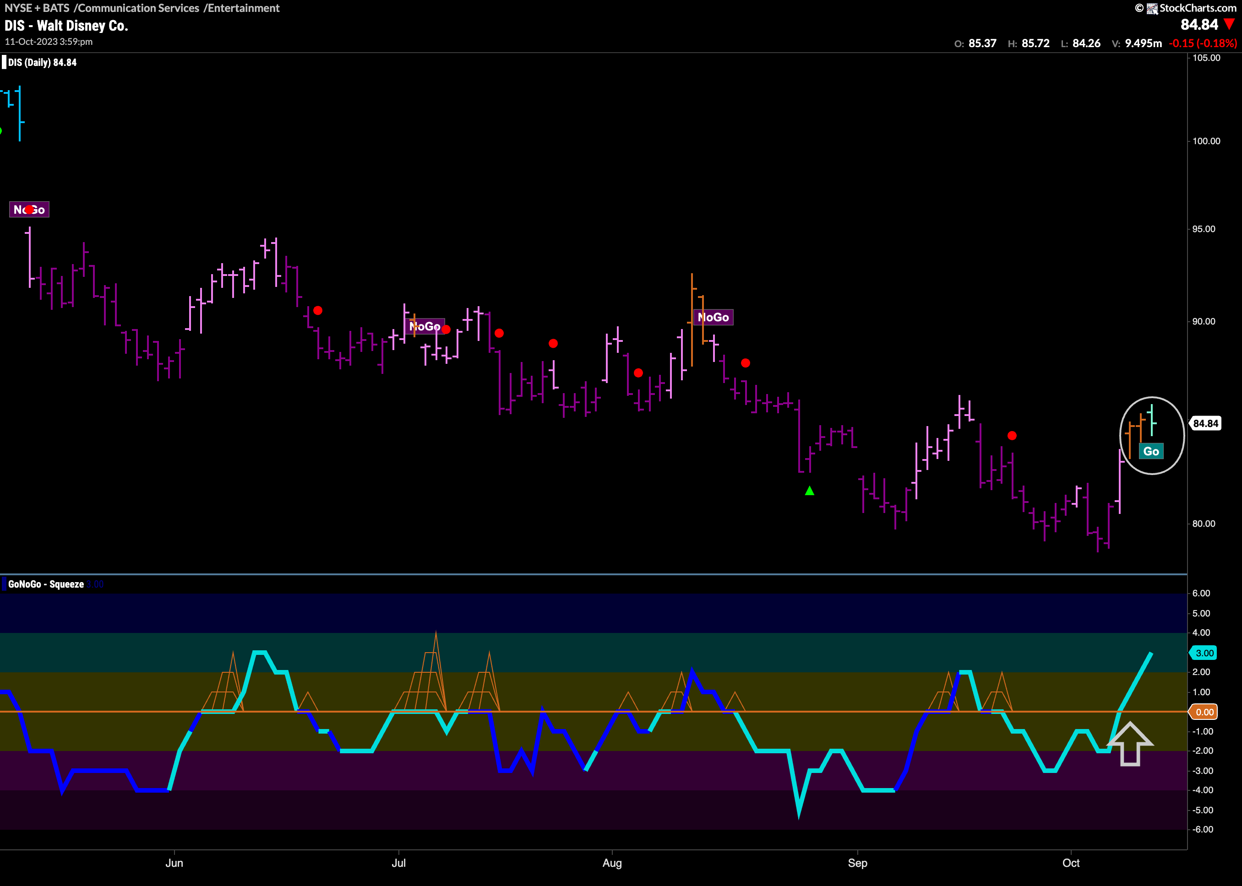
Task: Click the red dot marker in late September
Action: [x=1012, y=435]
